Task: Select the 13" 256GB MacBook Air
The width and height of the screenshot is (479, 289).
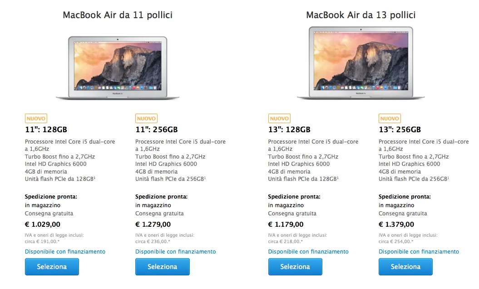Action: tap(405, 267)
